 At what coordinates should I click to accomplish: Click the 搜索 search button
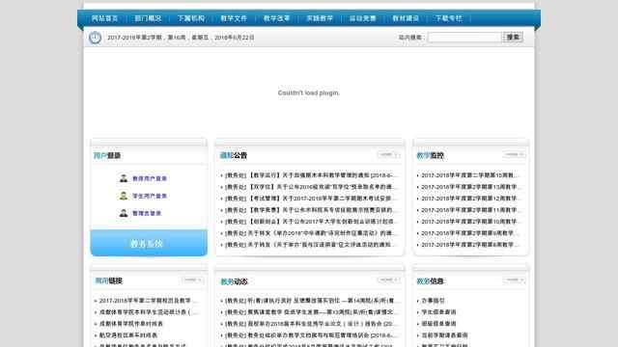[513, 37]
